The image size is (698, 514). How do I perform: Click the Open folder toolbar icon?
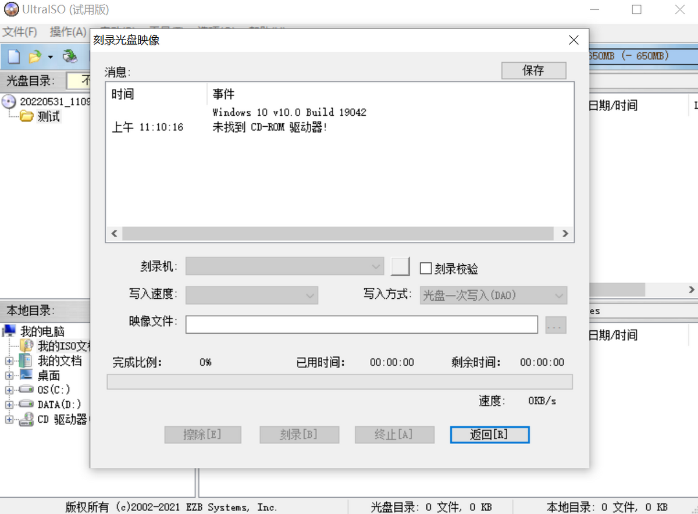click(x=35, y=56)
